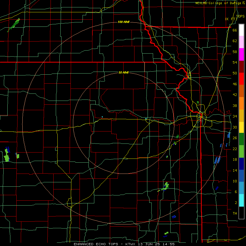
Task: Click the '13 JUN 25 14:55' timestamp
Action: tap(156, 244)
